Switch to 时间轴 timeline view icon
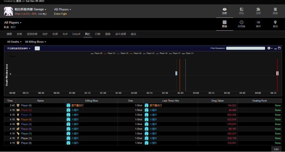The width and height of the screenshot is (285, 152). tap(241, 22)
